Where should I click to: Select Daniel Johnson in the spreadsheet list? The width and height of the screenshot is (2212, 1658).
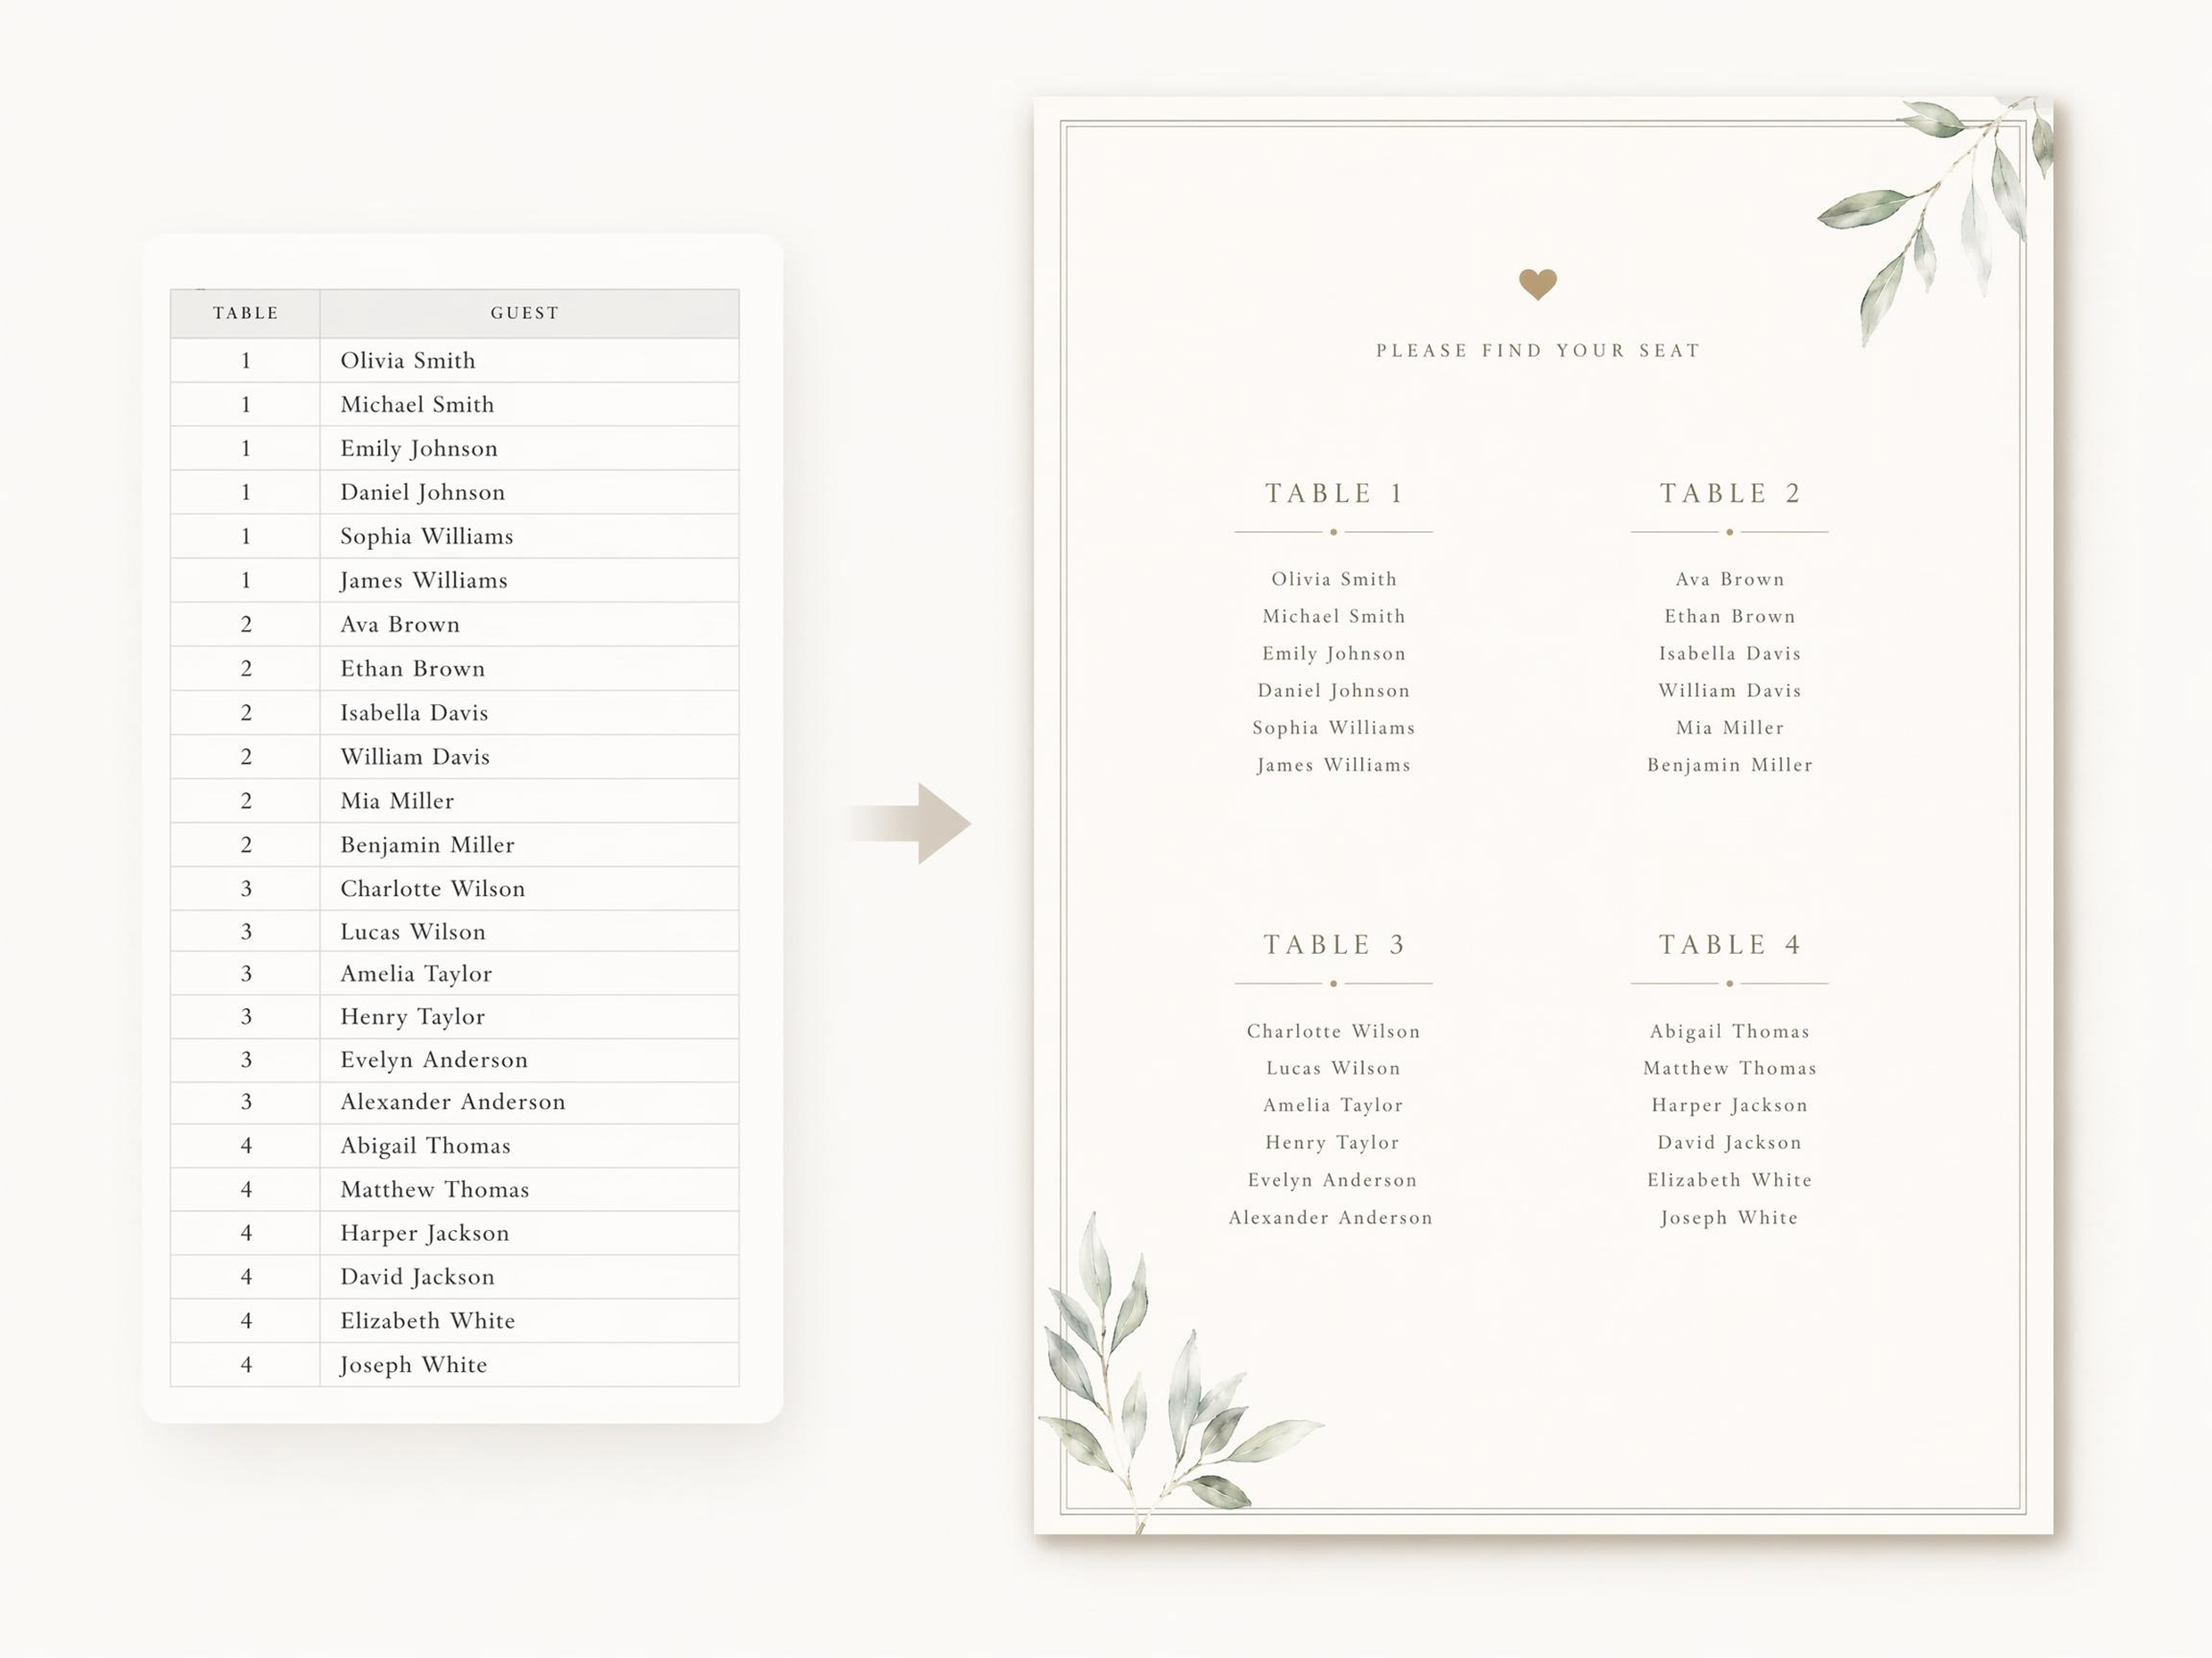[x=422, y=492]
